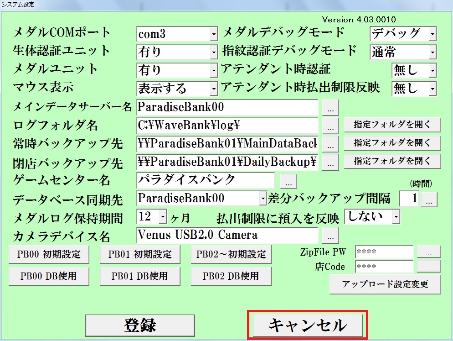Open specified folder for 常時バックアップ先 row
The image size is (453, 341).
pyautogui.click(x=392, y=143)
